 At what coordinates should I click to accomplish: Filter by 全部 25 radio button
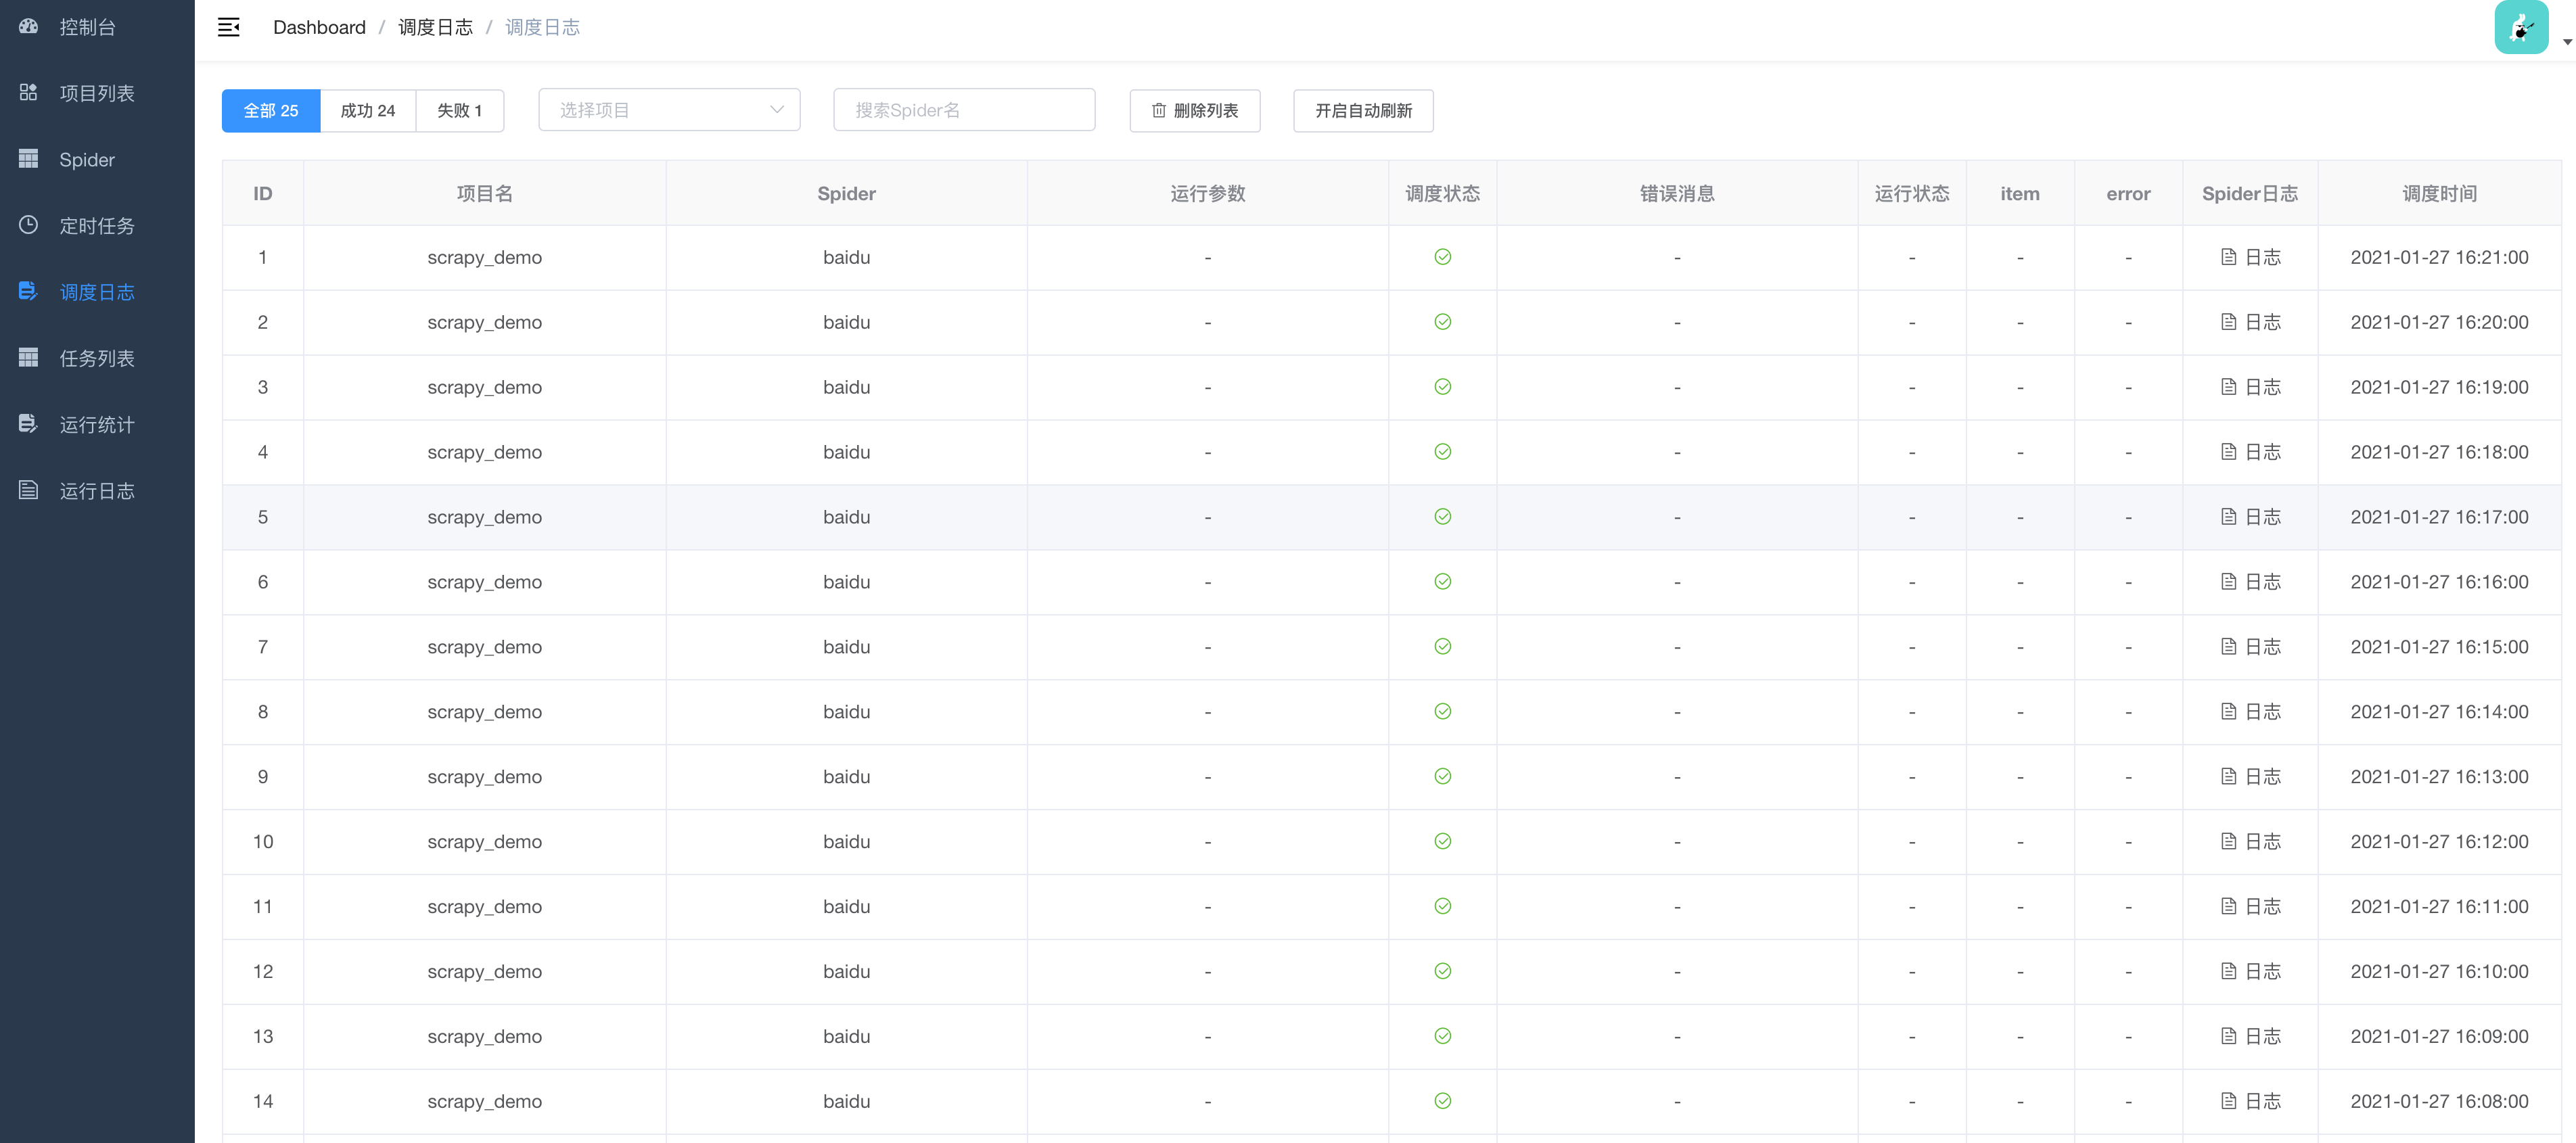tap(271, 110)
